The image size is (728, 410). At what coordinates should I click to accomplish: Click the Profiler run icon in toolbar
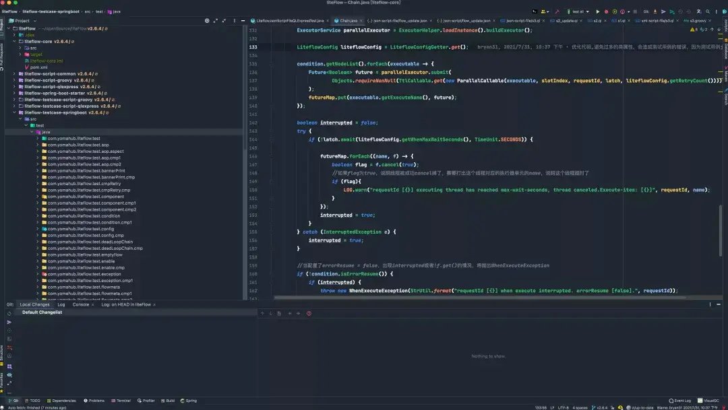pyautogui.click(x=623, y=11)
